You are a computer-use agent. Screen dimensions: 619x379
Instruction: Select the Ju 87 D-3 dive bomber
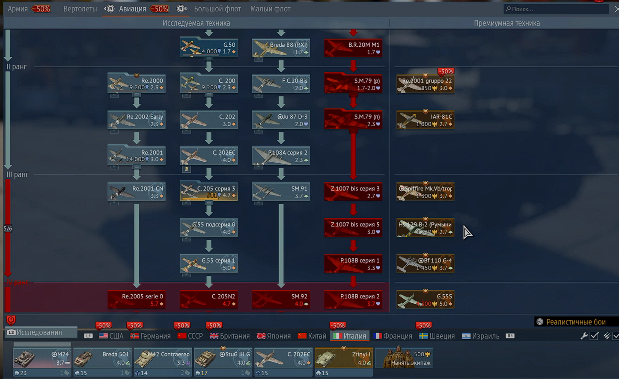point(281,120)
